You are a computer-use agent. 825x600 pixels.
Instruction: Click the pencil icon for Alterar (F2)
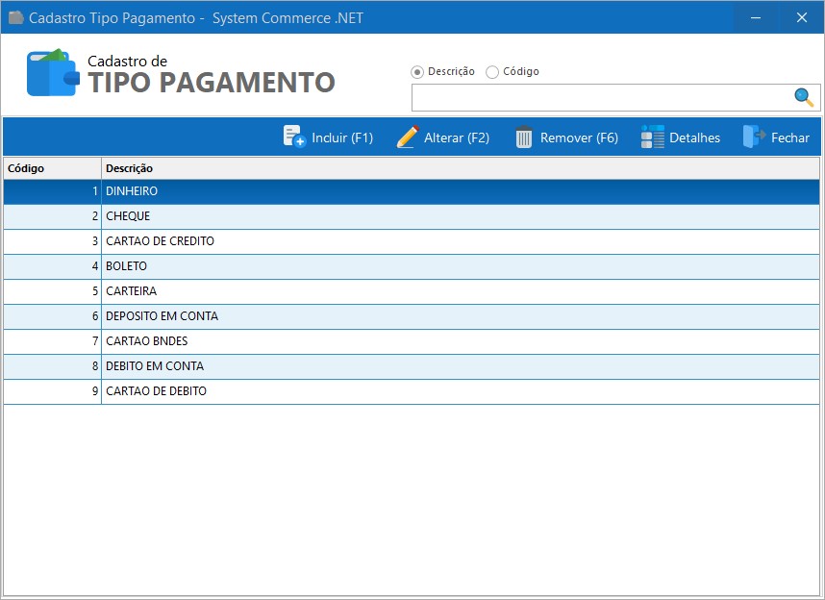click(407, 137)
